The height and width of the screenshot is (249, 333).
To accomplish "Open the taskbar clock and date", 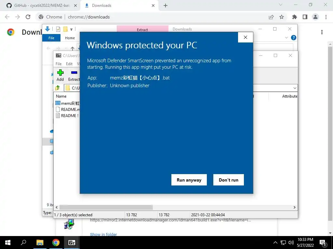I will click(305, 243).
